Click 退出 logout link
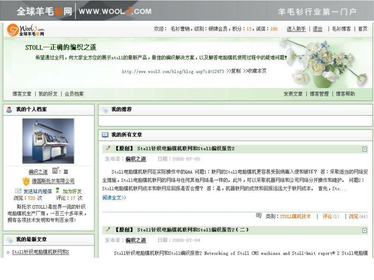The width and height of the screenshot is (374, 280). coord(317,29)
